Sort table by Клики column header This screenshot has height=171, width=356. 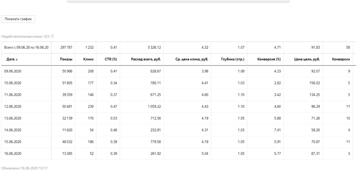point(88,59)
